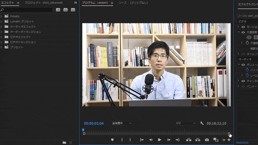Delete custom item trash icon

point(71,142)
